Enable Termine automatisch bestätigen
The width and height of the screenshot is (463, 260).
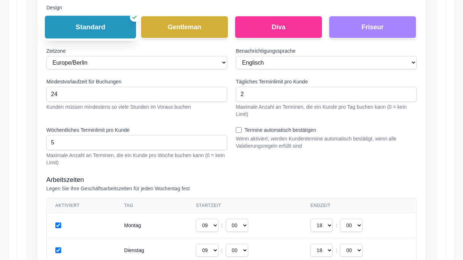coord(238,130)
